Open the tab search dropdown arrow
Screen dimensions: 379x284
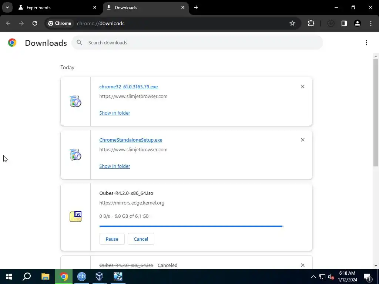[x=7, y=7]
